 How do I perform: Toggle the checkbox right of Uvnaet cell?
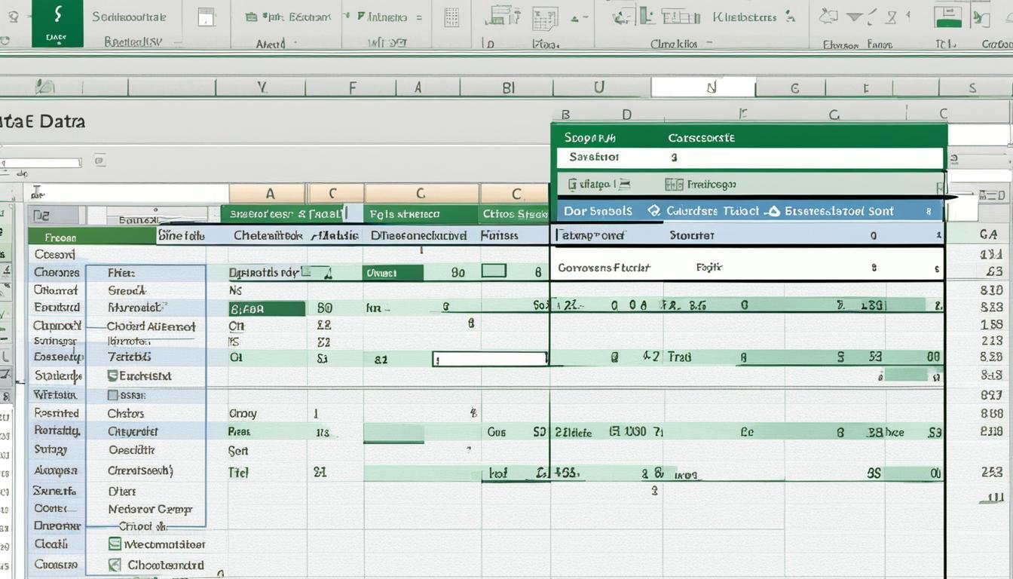(x=494, y=271)
